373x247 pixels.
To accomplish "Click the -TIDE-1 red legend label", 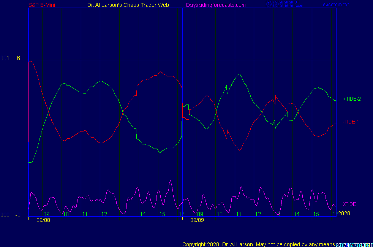I will (351, 122).
